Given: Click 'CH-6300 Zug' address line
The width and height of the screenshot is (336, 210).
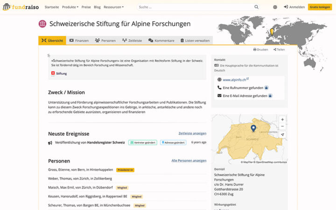Looking at the screenshot, I should pos(224,194).
